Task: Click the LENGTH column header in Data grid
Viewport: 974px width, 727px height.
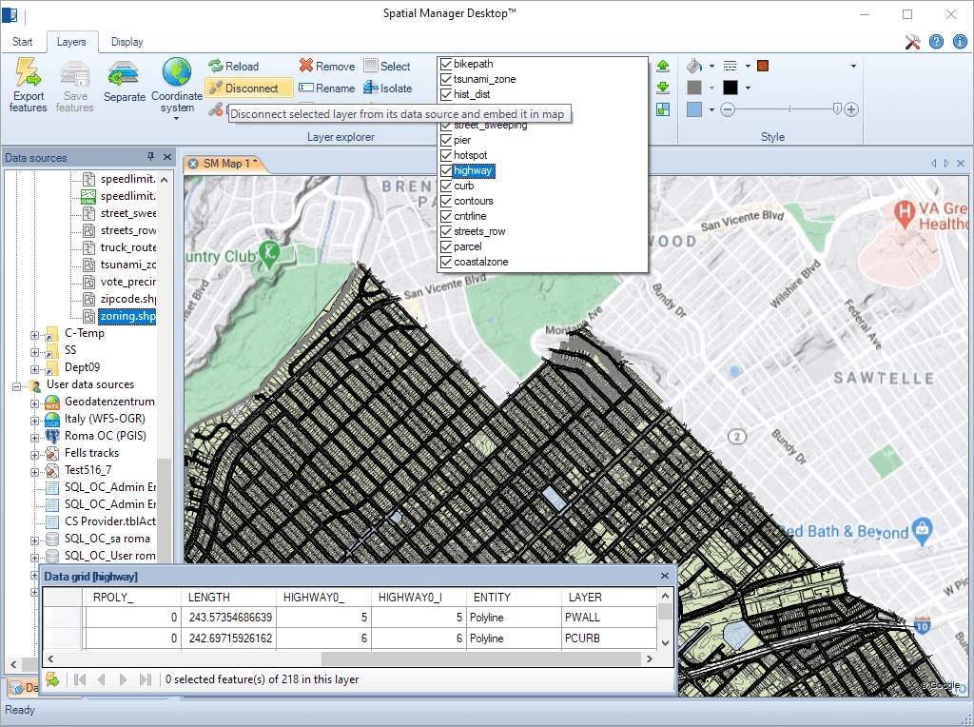Action: [x=228, y=598]
